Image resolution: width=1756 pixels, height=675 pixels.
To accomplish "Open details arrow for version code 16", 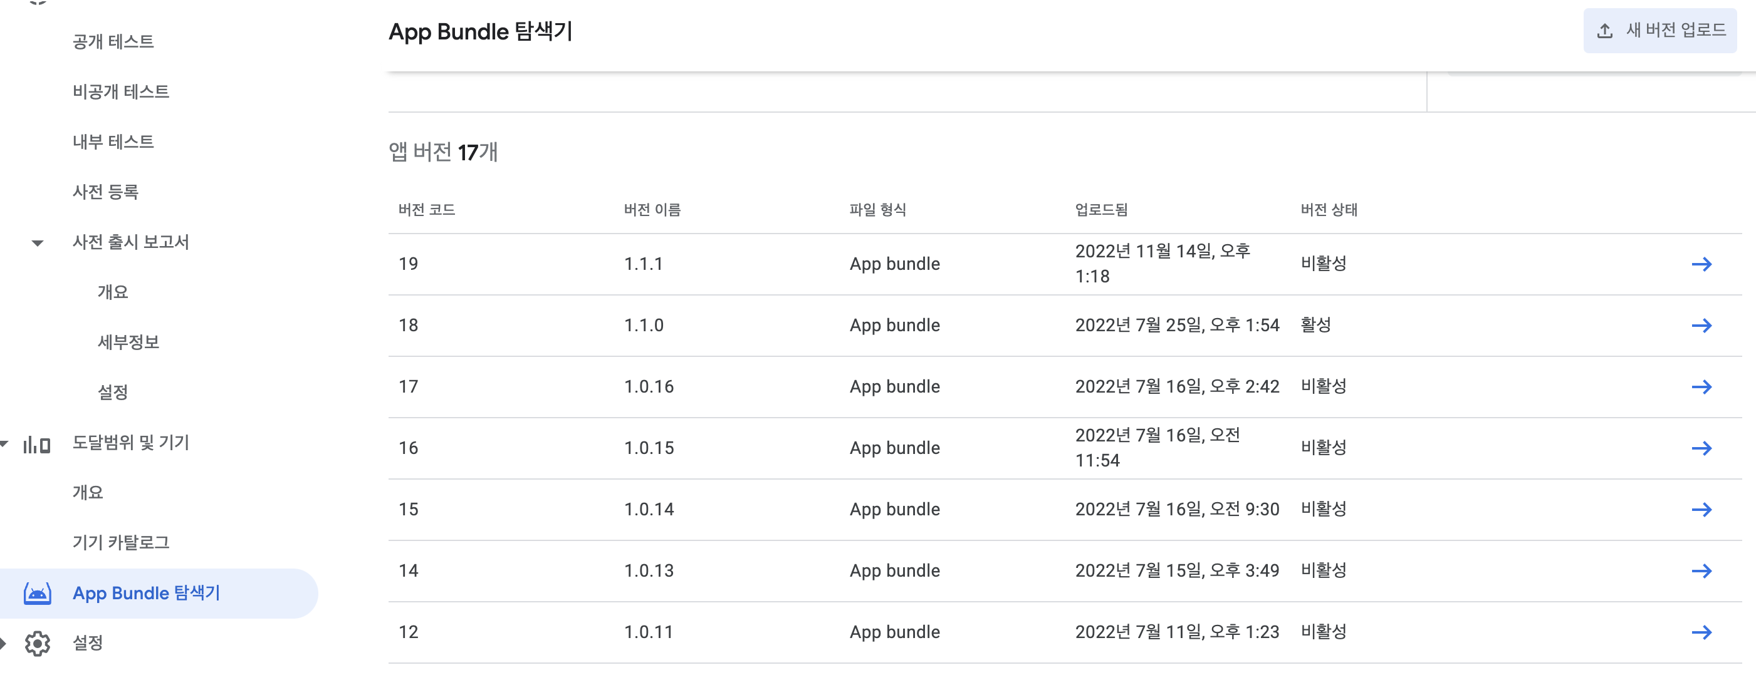I will point(1701,448).
